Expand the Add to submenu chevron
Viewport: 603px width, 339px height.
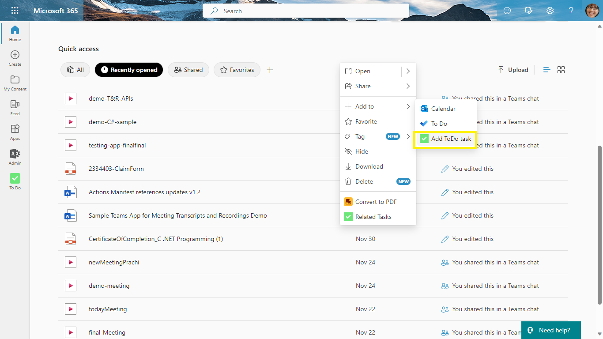click(x=408, y=106)
